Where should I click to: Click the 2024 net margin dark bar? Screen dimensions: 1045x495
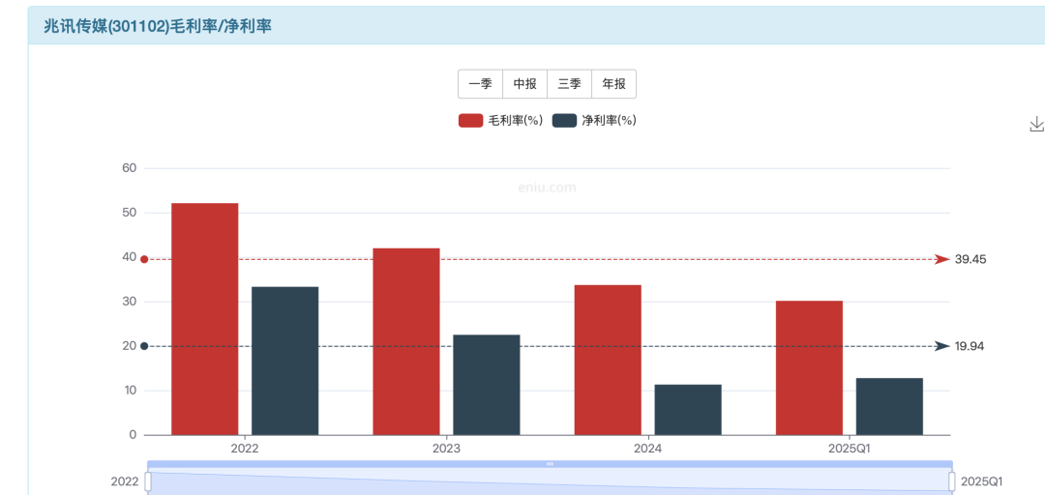click(688, 410)
